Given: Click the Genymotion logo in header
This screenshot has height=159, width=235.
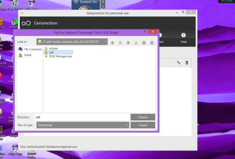Looking at the screenshot, I should pyautogui.click(x=26, y=23).
